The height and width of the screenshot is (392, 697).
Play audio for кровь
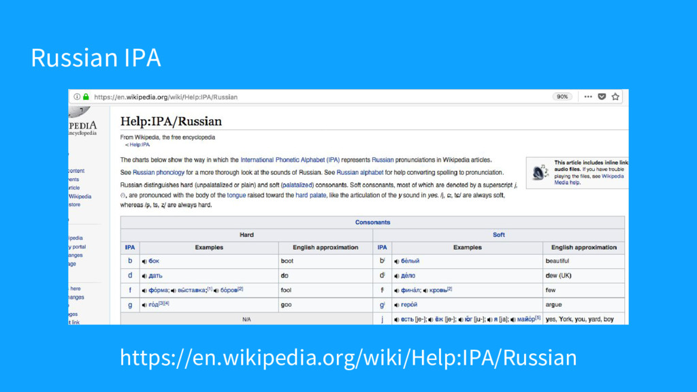click(425, 291)
